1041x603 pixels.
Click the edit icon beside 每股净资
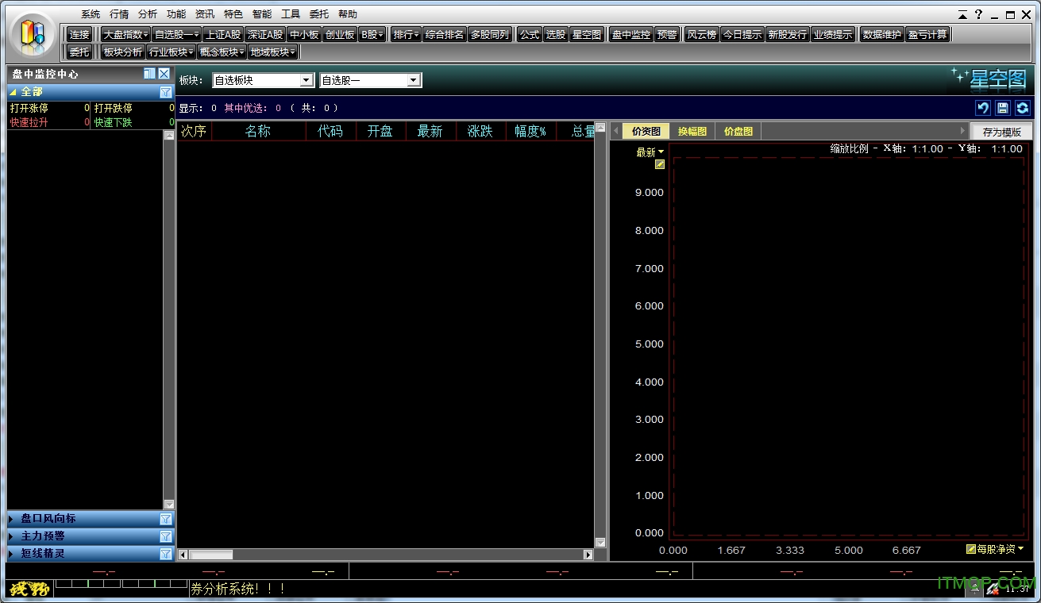(971, 549)
